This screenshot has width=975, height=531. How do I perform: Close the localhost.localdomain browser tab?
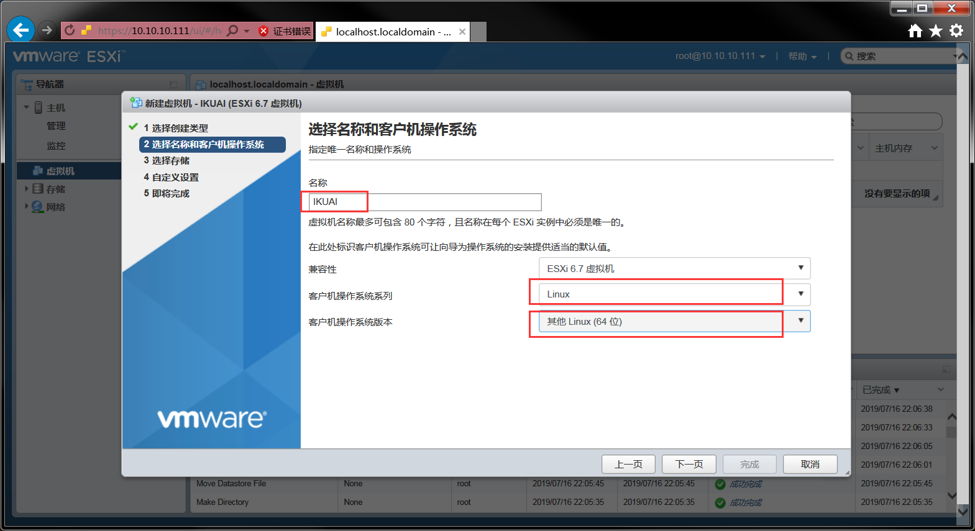coord(462,32)
